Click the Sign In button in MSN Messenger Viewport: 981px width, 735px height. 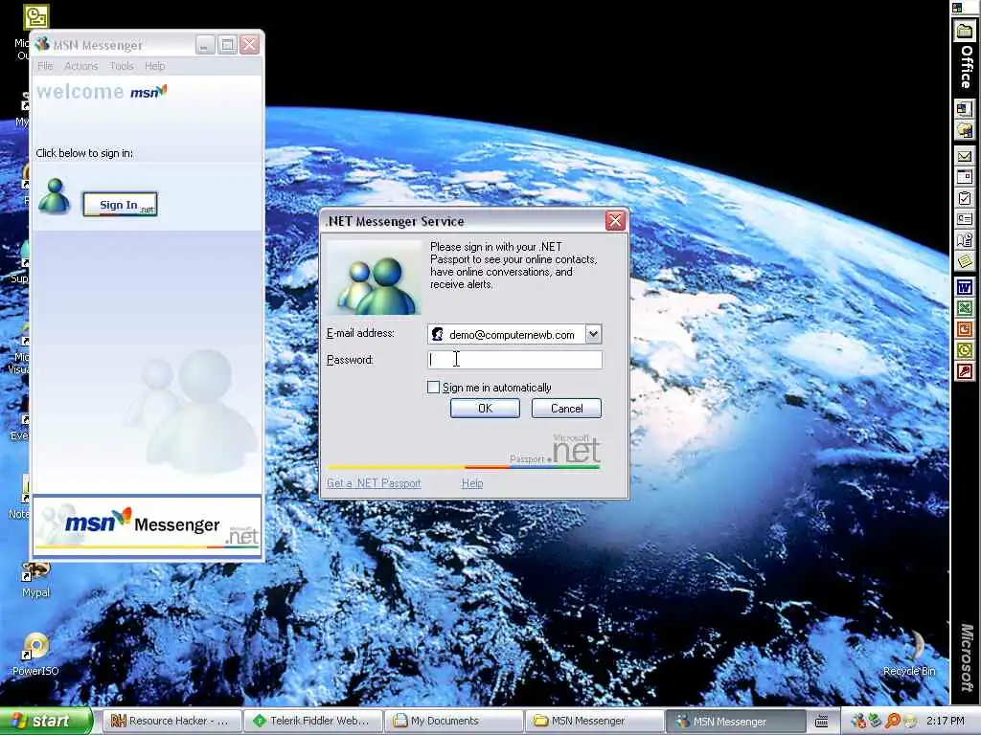pos(120,205)
